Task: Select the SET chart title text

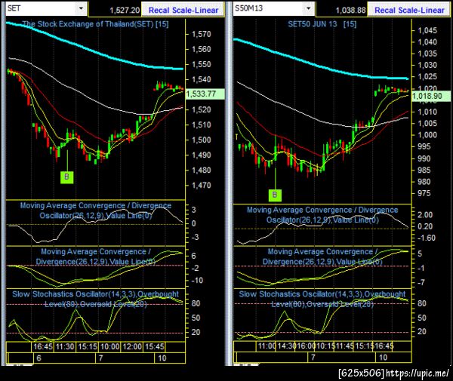Action: pos(95,24)
